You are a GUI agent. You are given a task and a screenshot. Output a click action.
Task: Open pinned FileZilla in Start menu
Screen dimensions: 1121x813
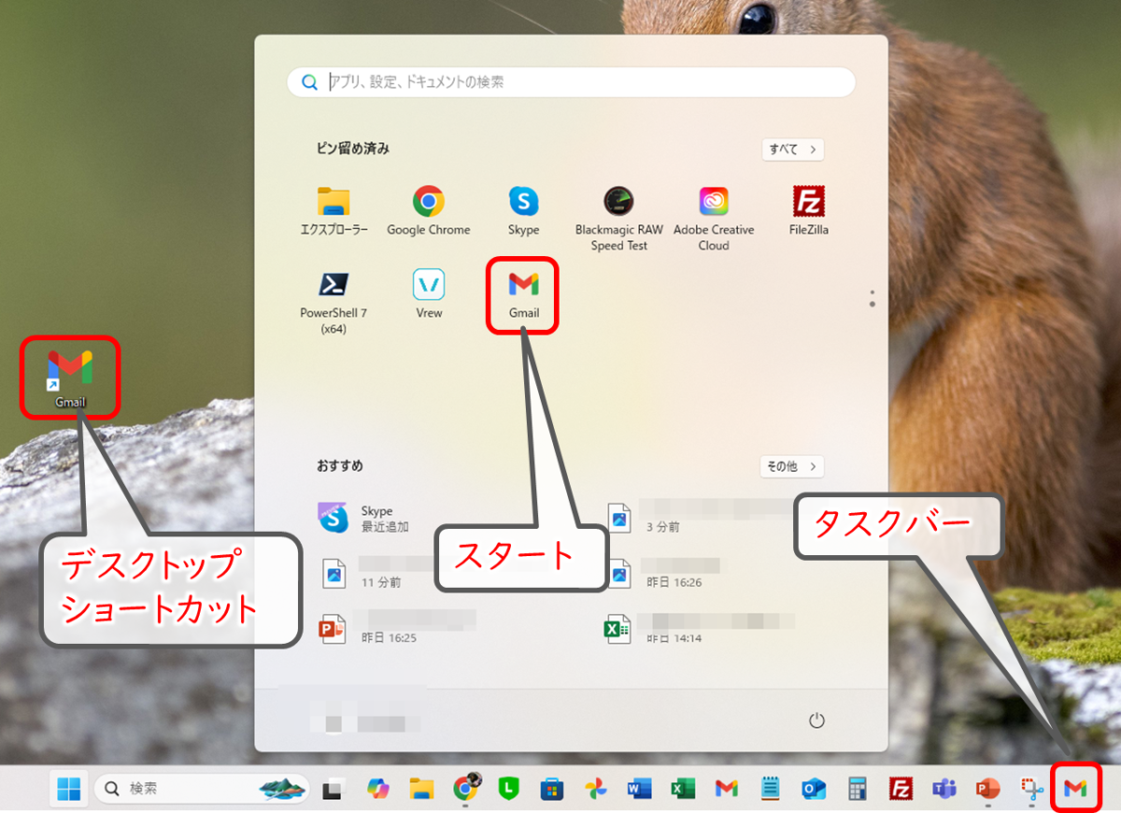point(808,211)
